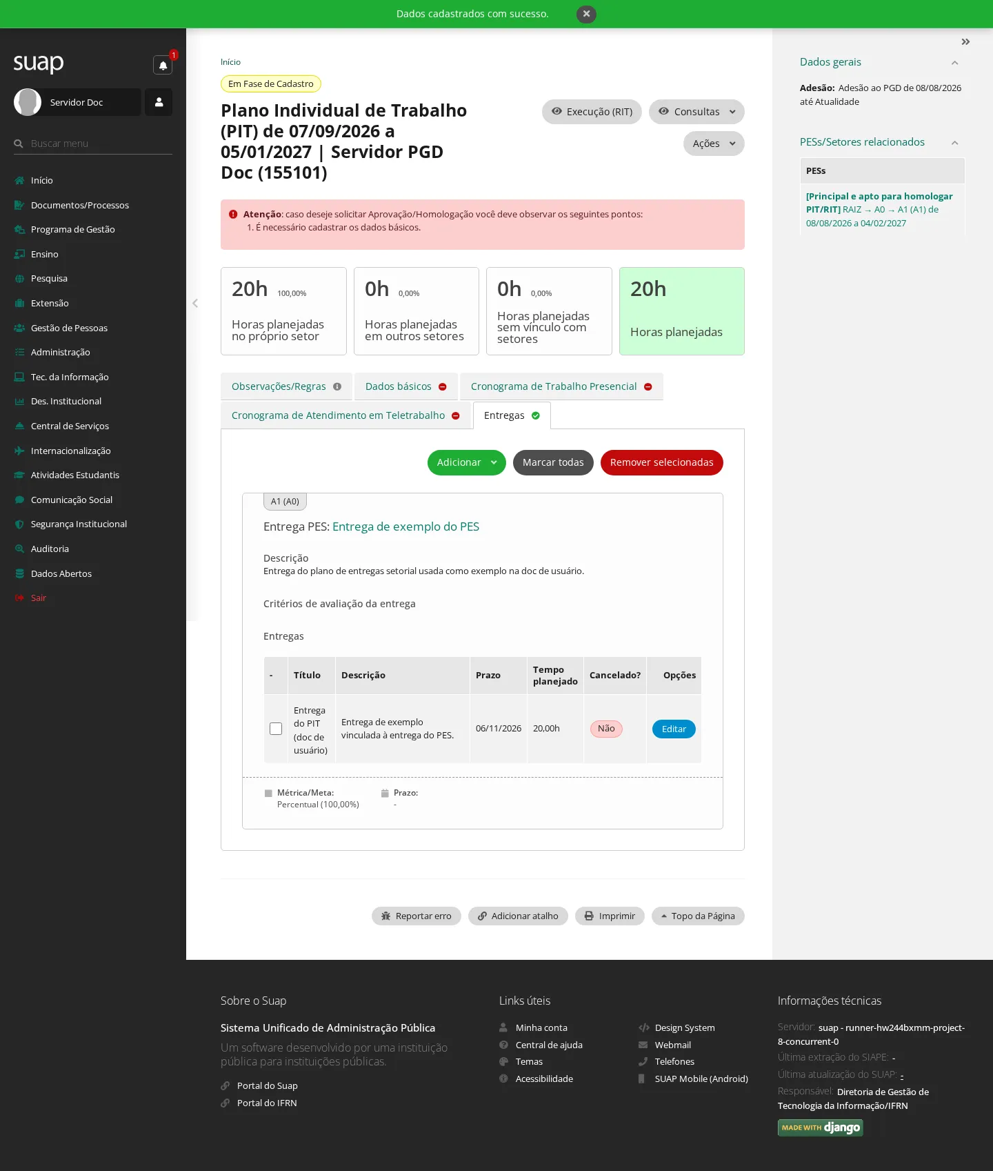The width and height of the screenshot is (993, 1171).
Task: Click the Programa de Gestão sidebar icon
Action: click(x=19, y=230)
